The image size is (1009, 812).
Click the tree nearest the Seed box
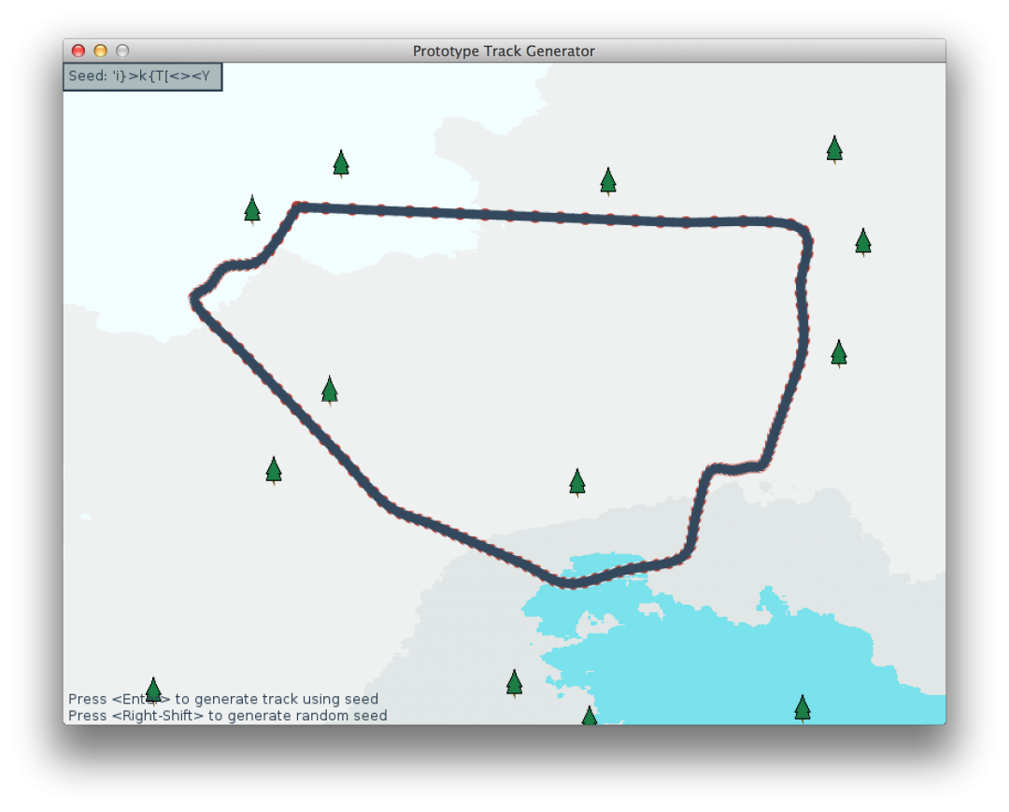341,163
